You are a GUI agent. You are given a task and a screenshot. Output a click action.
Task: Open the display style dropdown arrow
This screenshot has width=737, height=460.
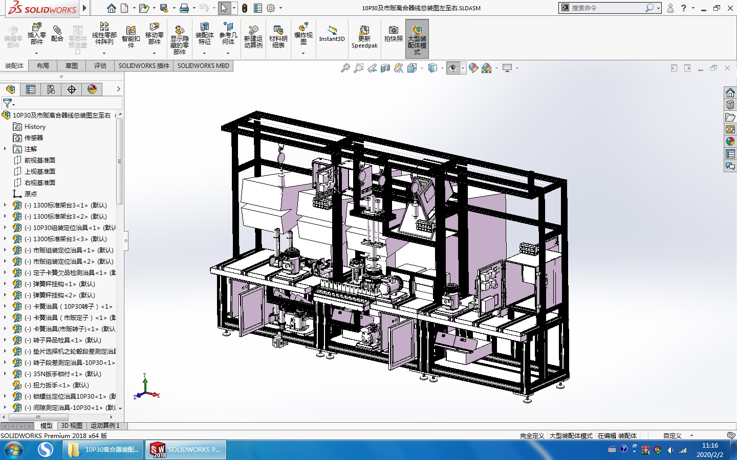point(443,67)
